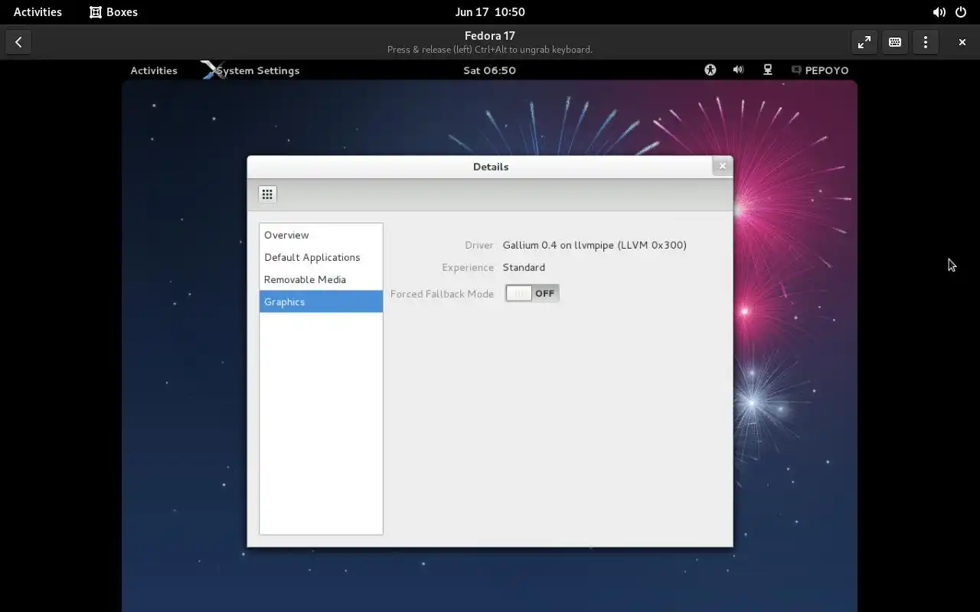Image resolution: width=980 pixels, height=612 pixels.
Task: Open host Activities overview
Action: 38,12
